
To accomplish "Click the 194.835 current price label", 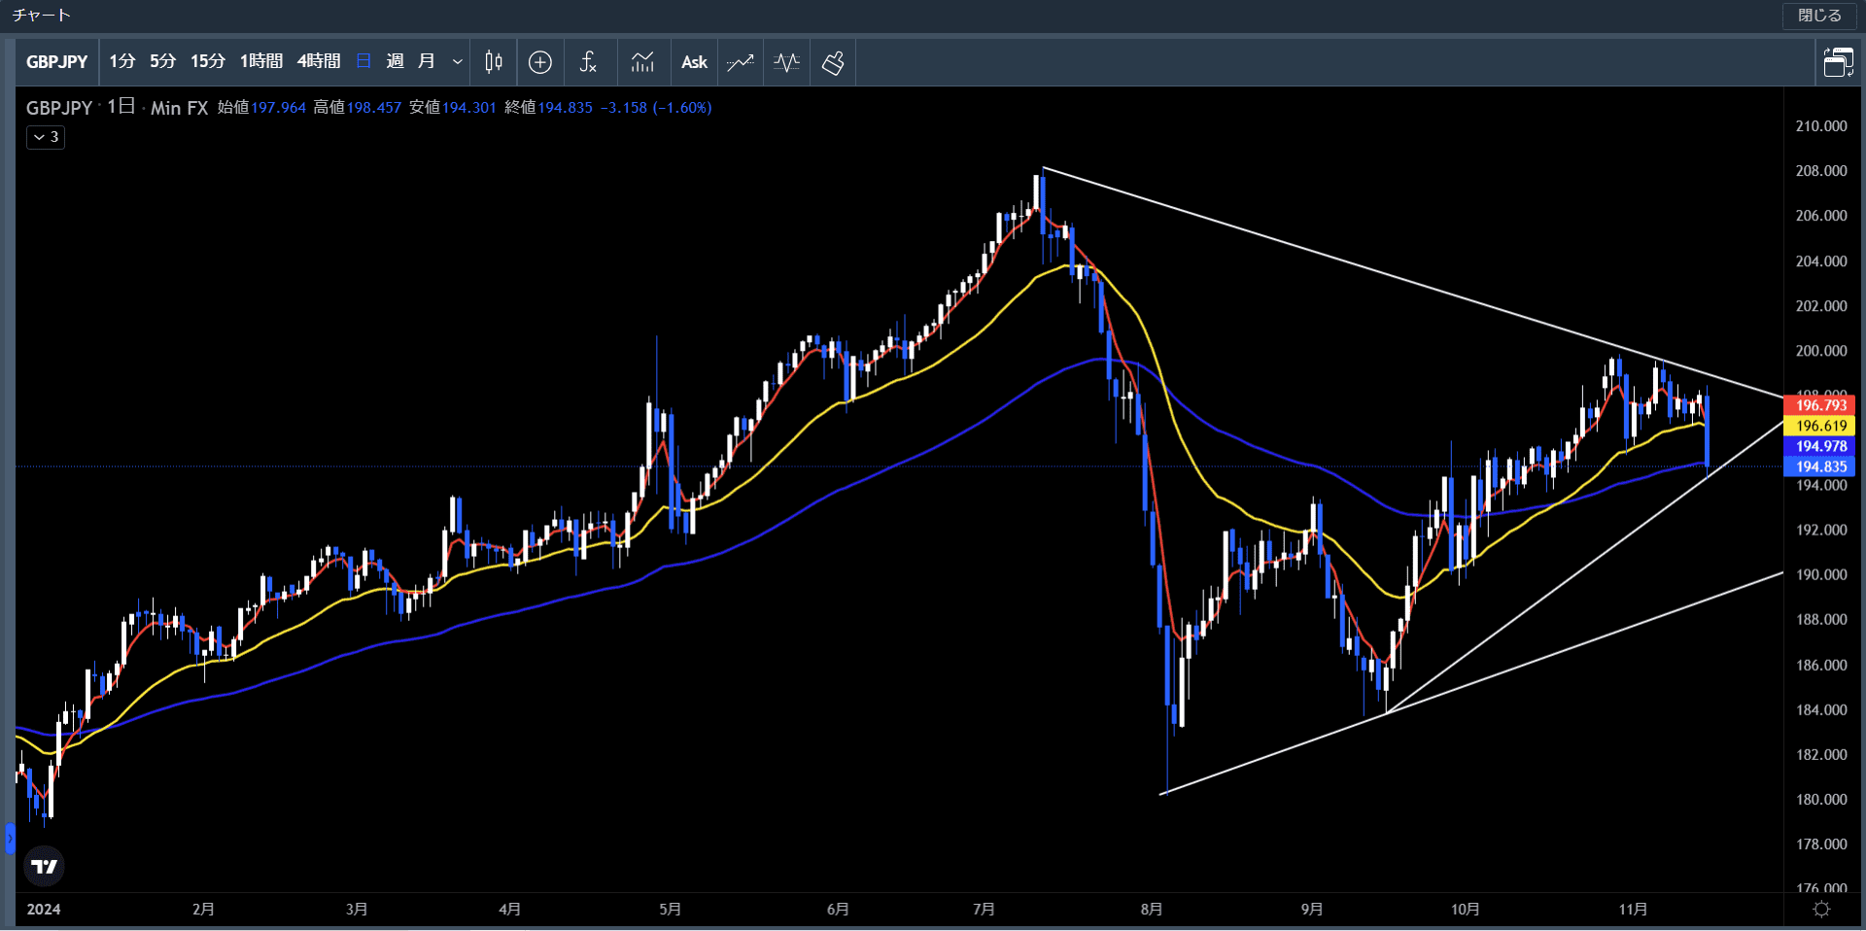I will [x=1820, y=466].
